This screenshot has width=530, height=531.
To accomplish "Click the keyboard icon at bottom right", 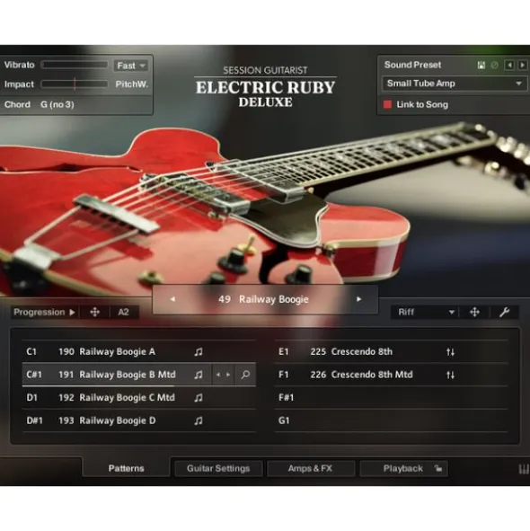I will (524, 469).
